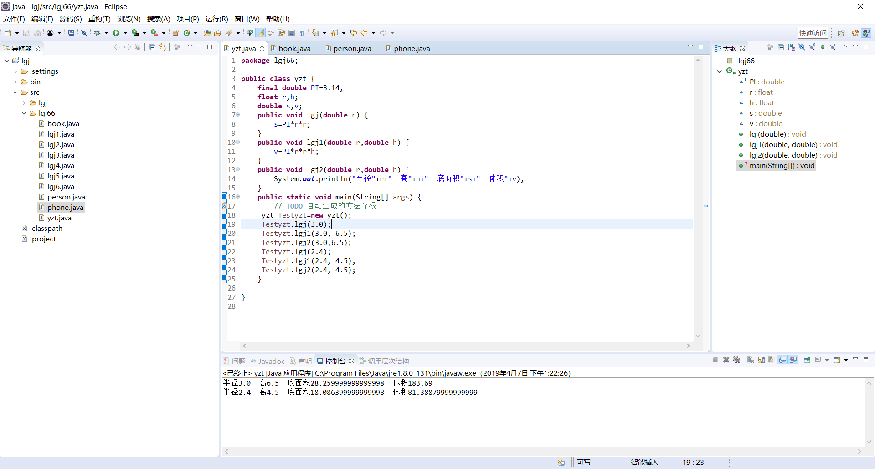Open the 运行(R) menu
This screenshot has width=875, height=469.
tap(216, 19)
